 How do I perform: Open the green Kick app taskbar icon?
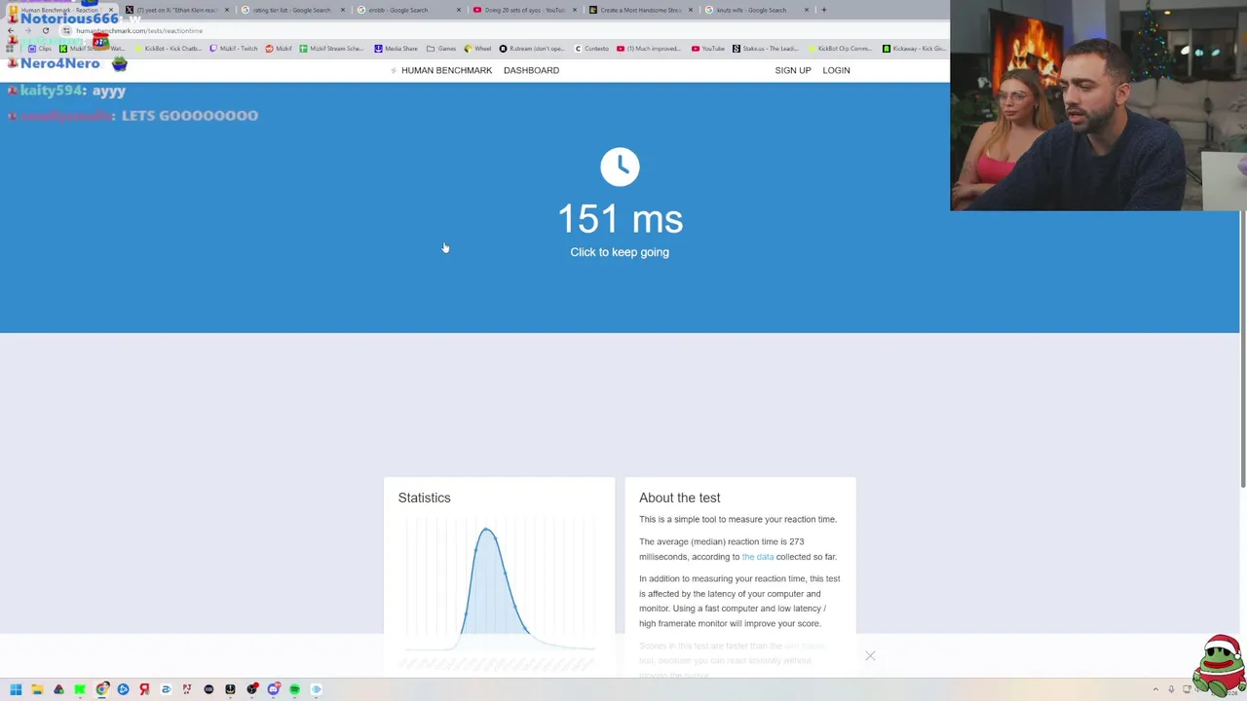pos(80,689)
